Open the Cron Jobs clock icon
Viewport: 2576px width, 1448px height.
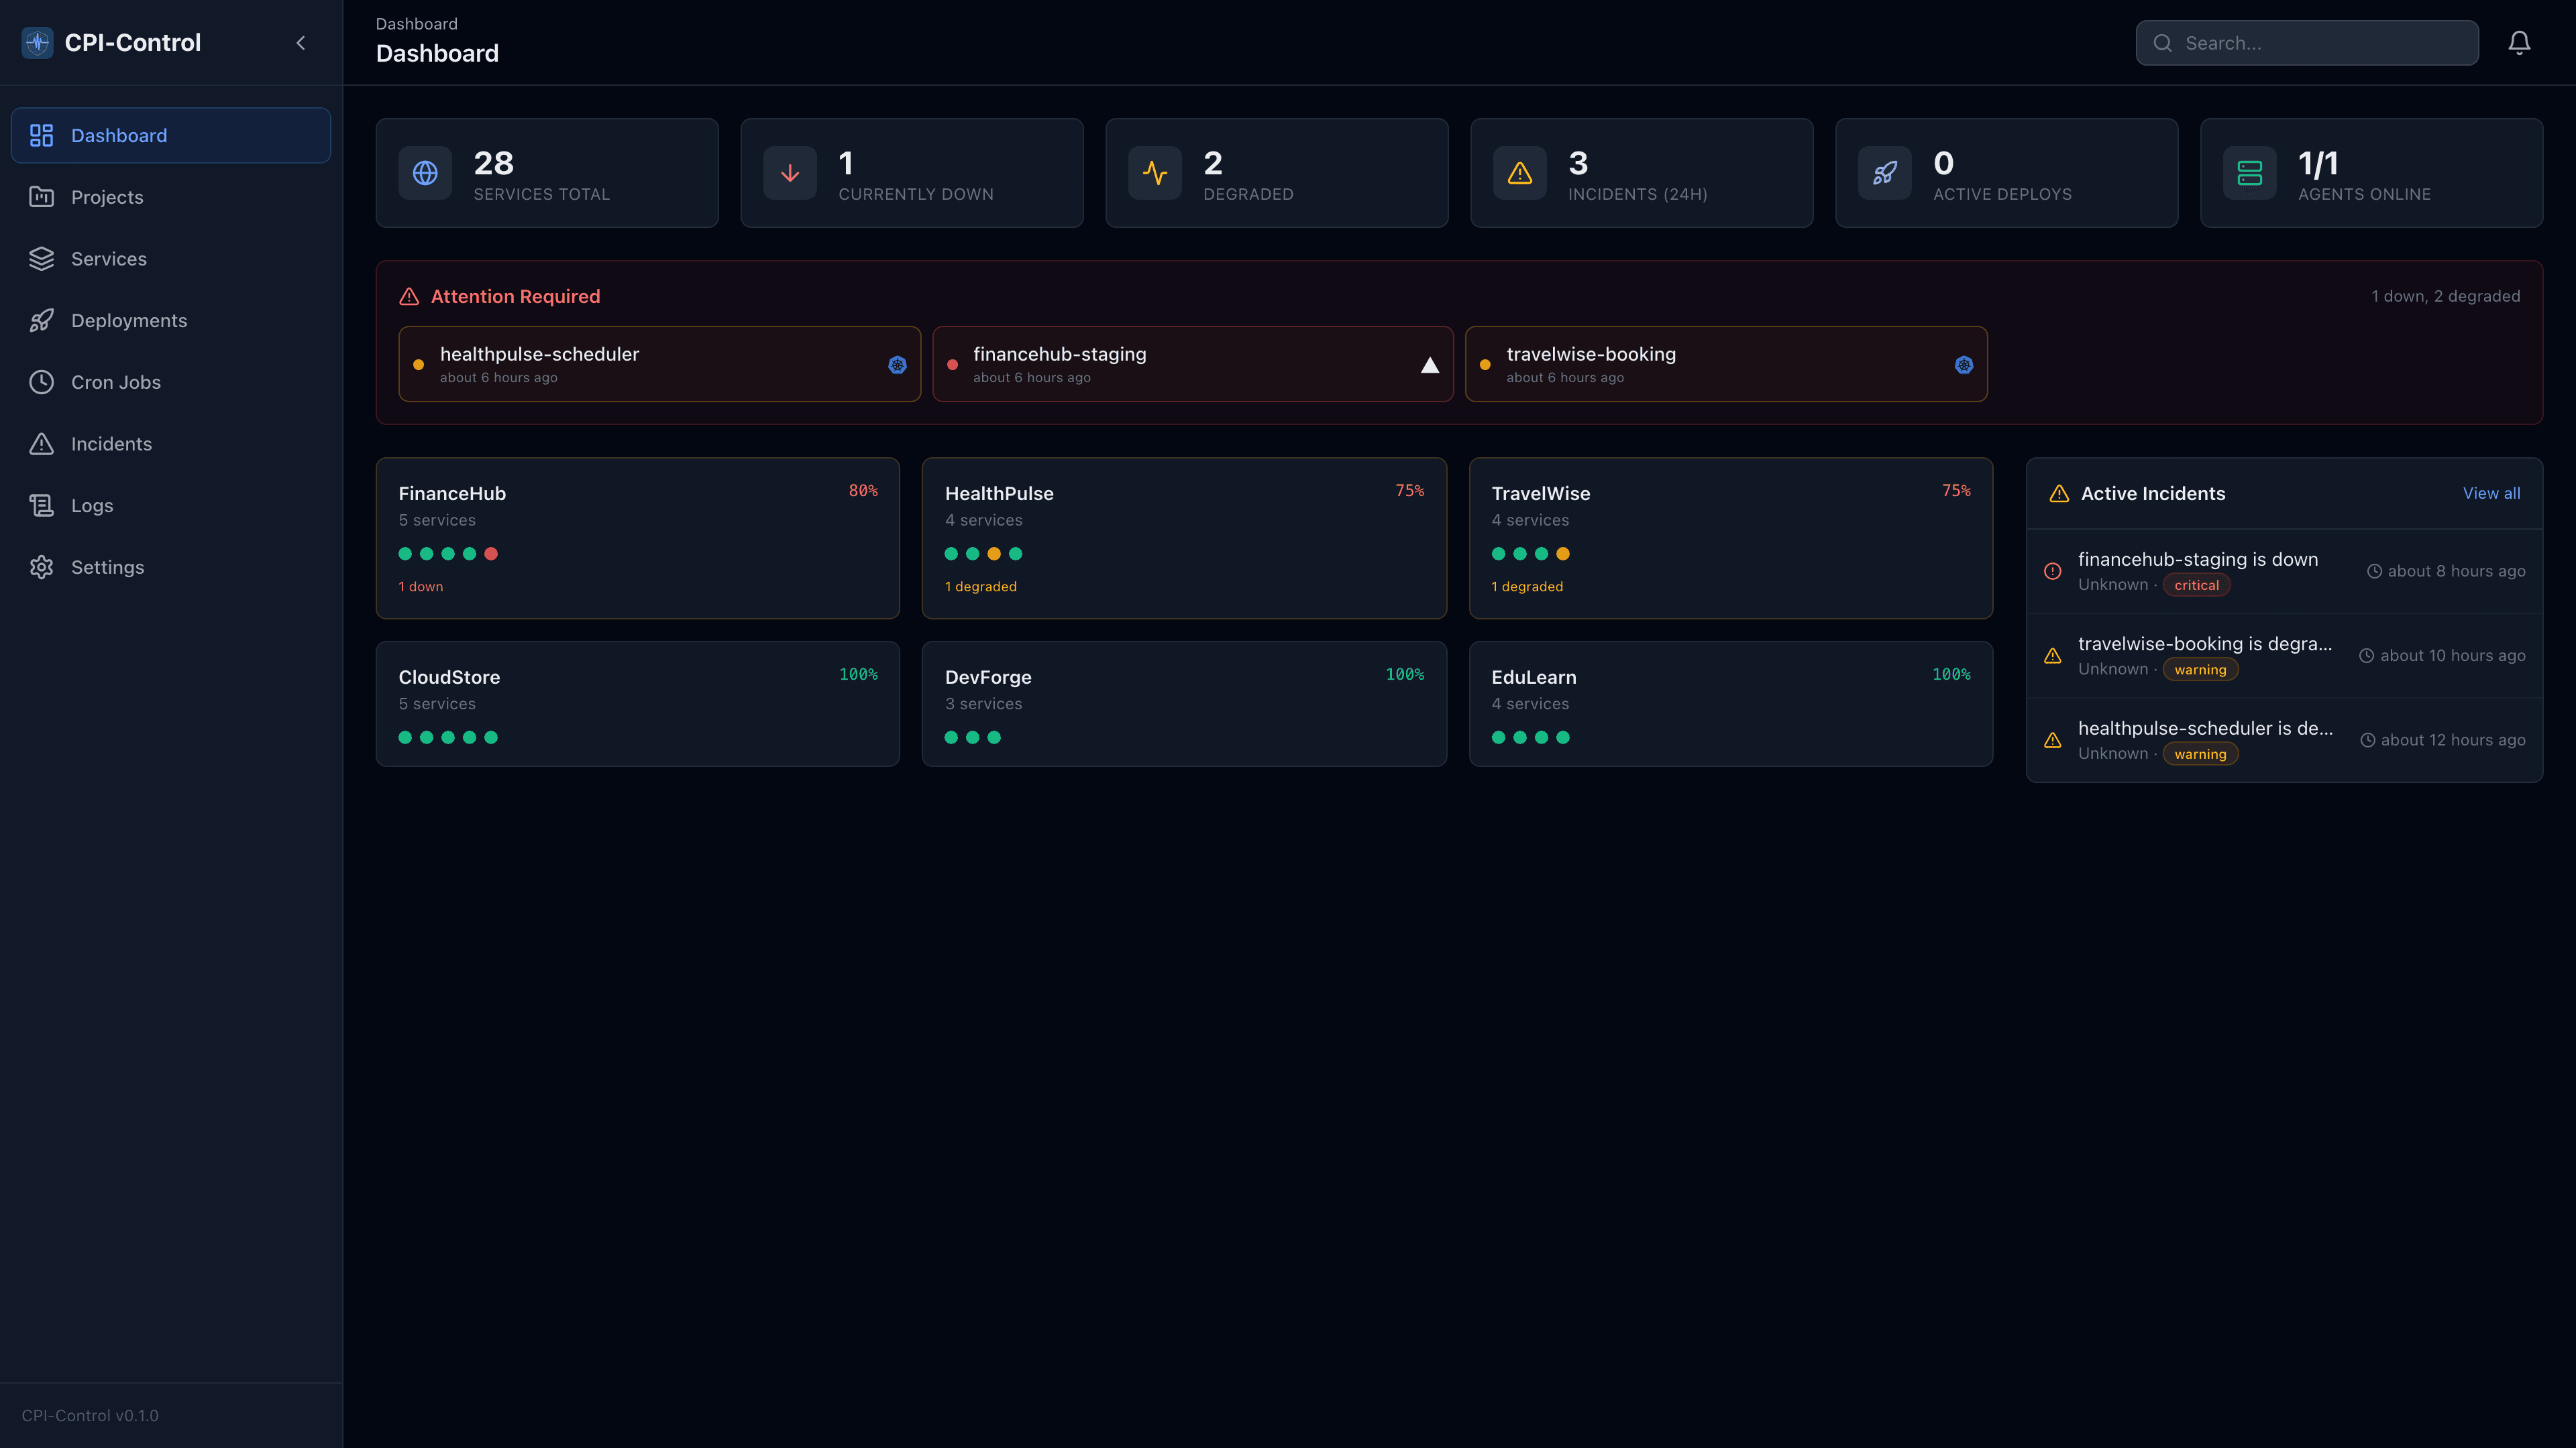41,381
